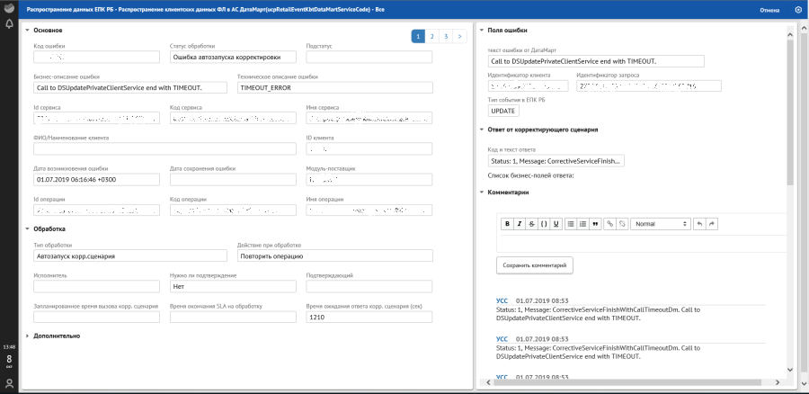
Task: Toggle underline formatting in comment editor
Action: [556, 223]
